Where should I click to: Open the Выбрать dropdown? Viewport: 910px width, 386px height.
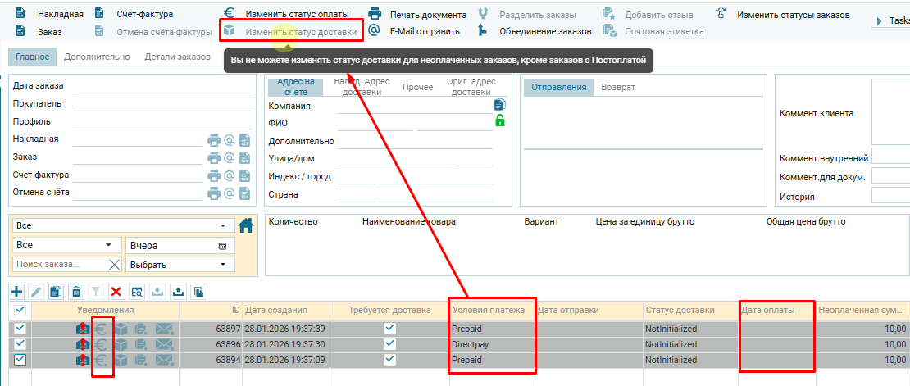pyautogui.click(x=180, y=265)
